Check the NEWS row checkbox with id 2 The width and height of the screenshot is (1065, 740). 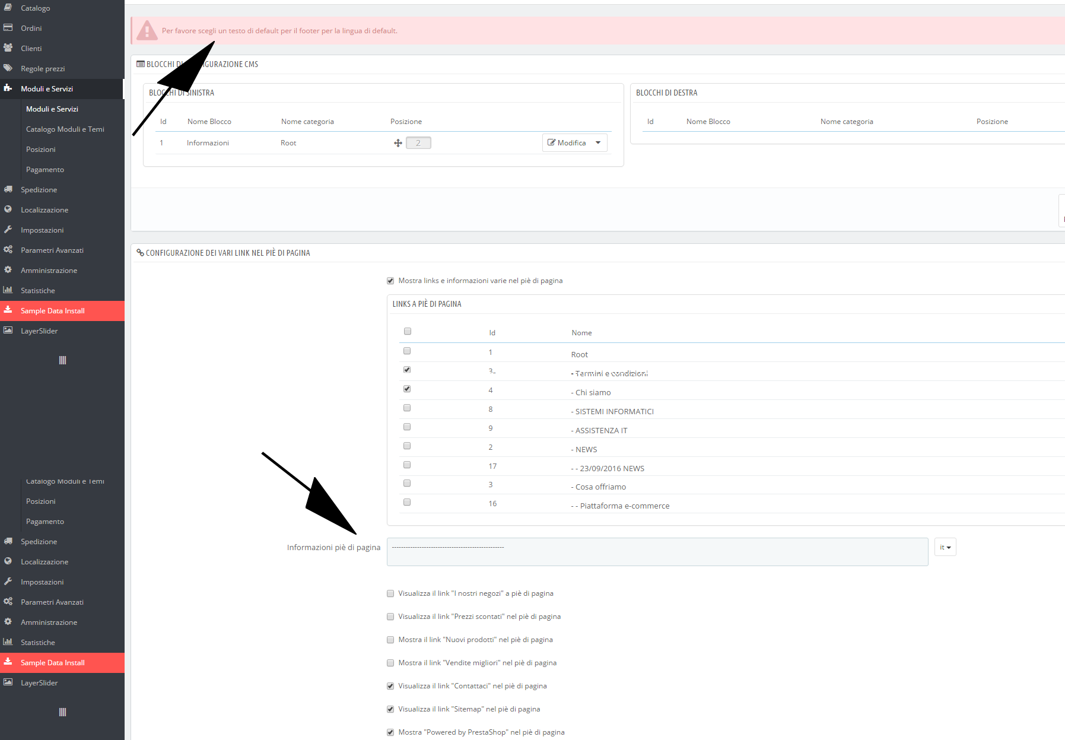[x=407, y=446]
